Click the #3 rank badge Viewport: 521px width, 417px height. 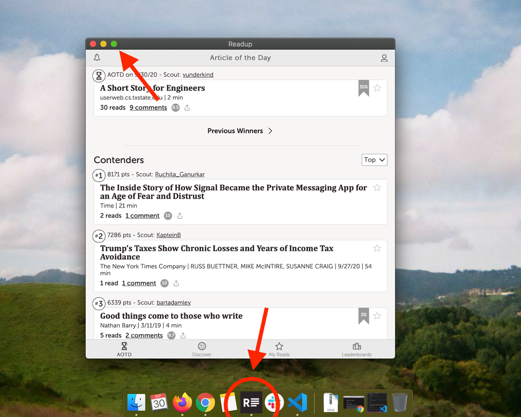tap(99, 303)
